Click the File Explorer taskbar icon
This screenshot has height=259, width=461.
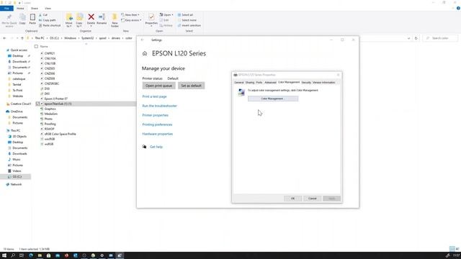[x=40, y=255]
